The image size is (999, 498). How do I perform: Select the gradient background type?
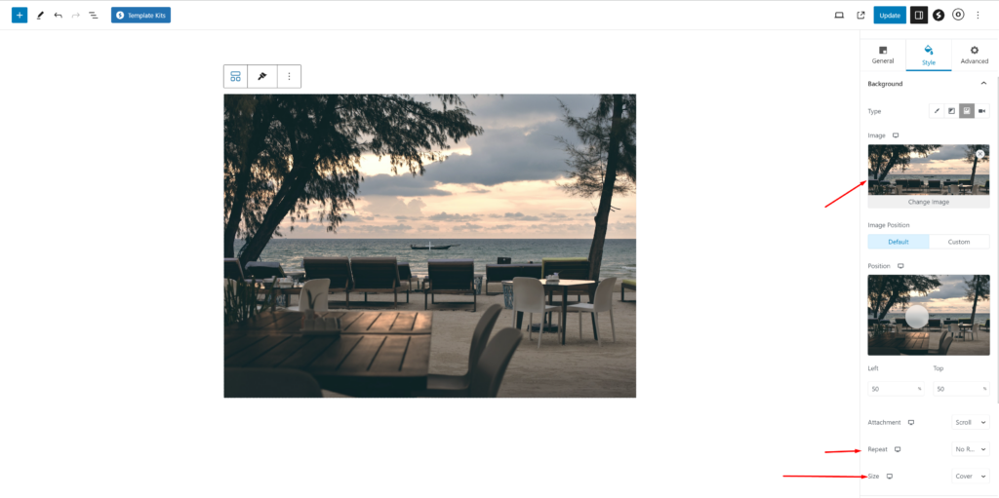click(951, 111)
